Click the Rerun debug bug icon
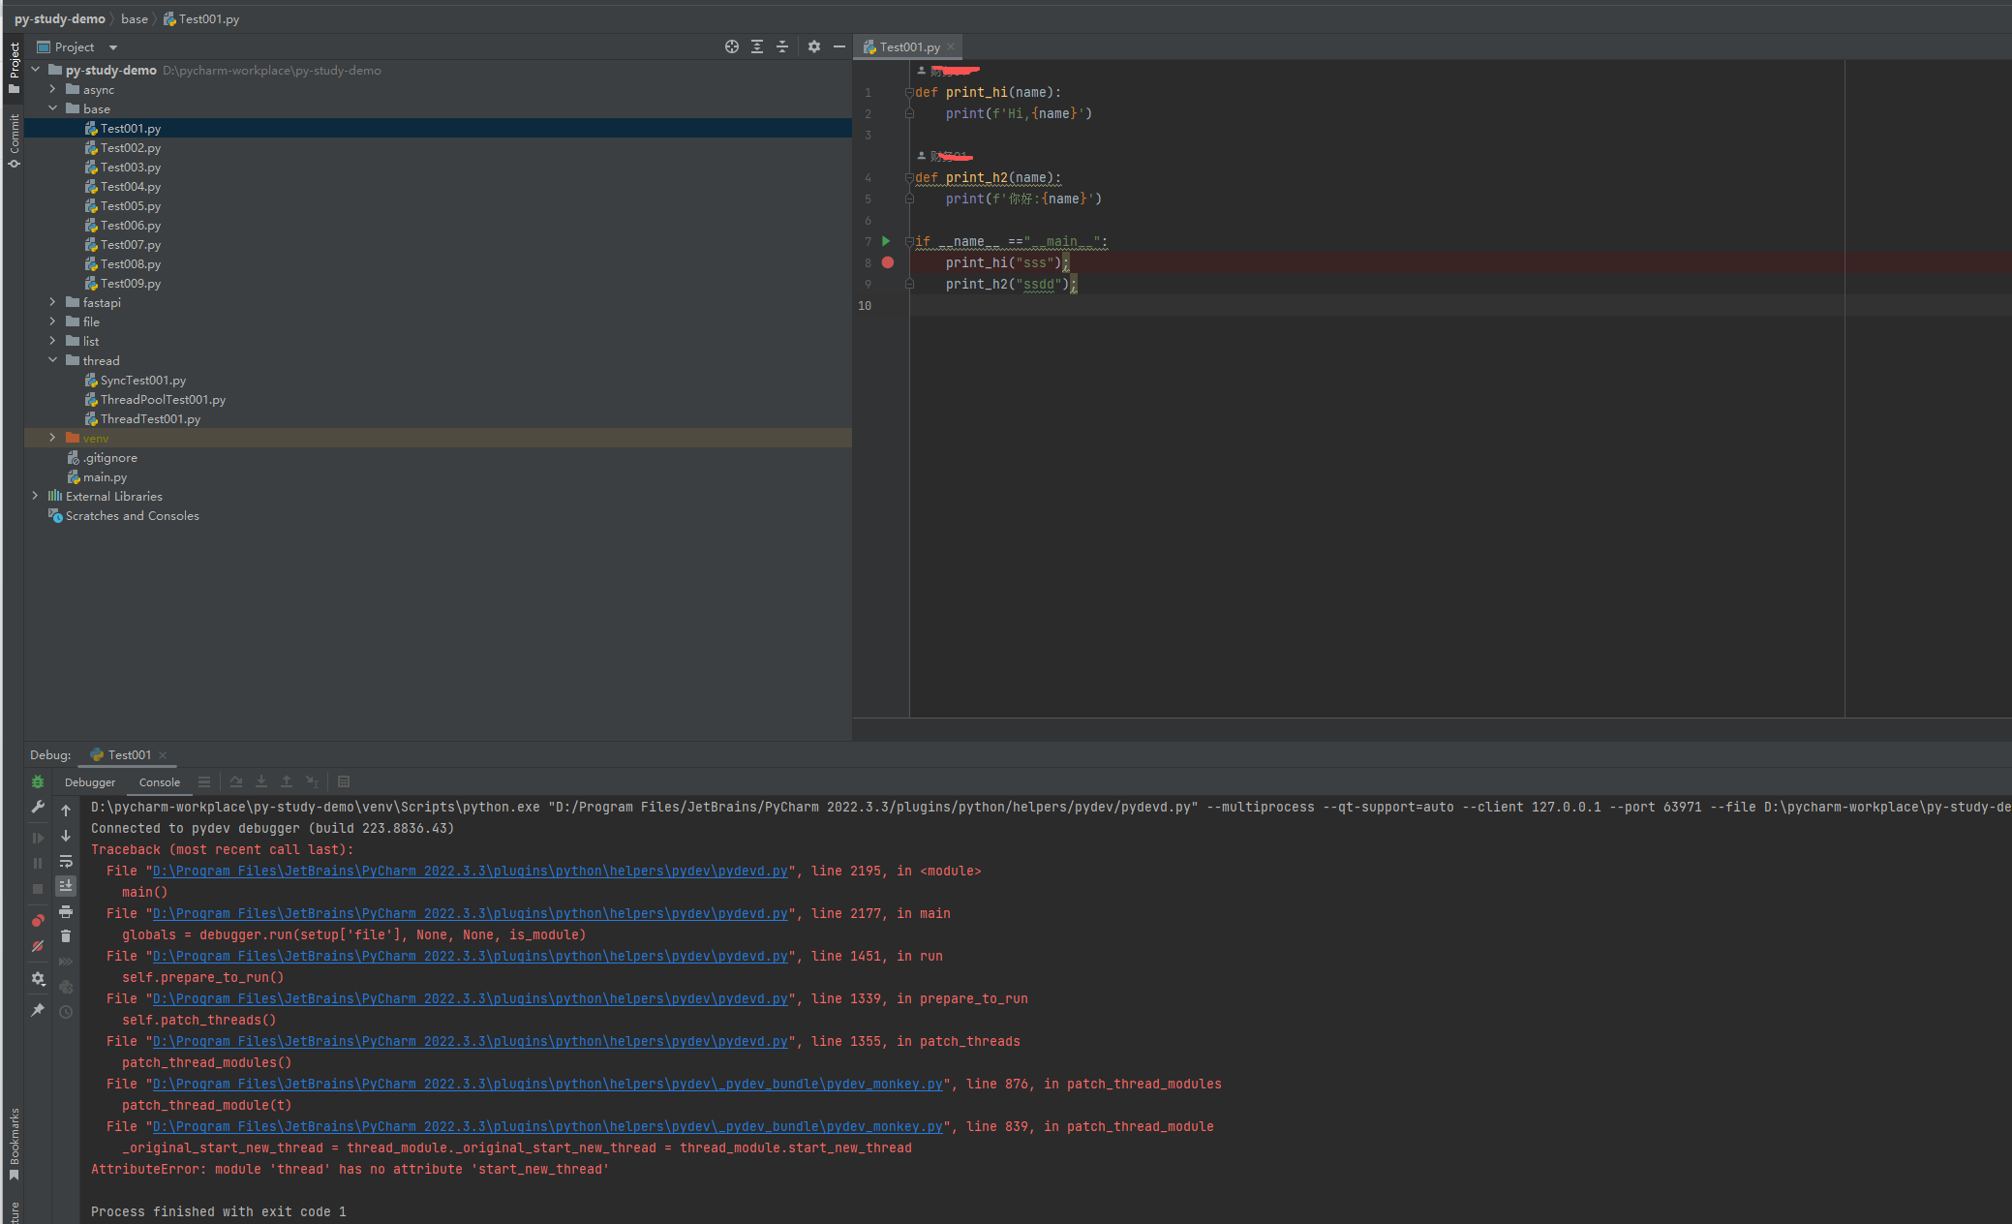Screen dimensions: 2012x1224 point(38,781)
